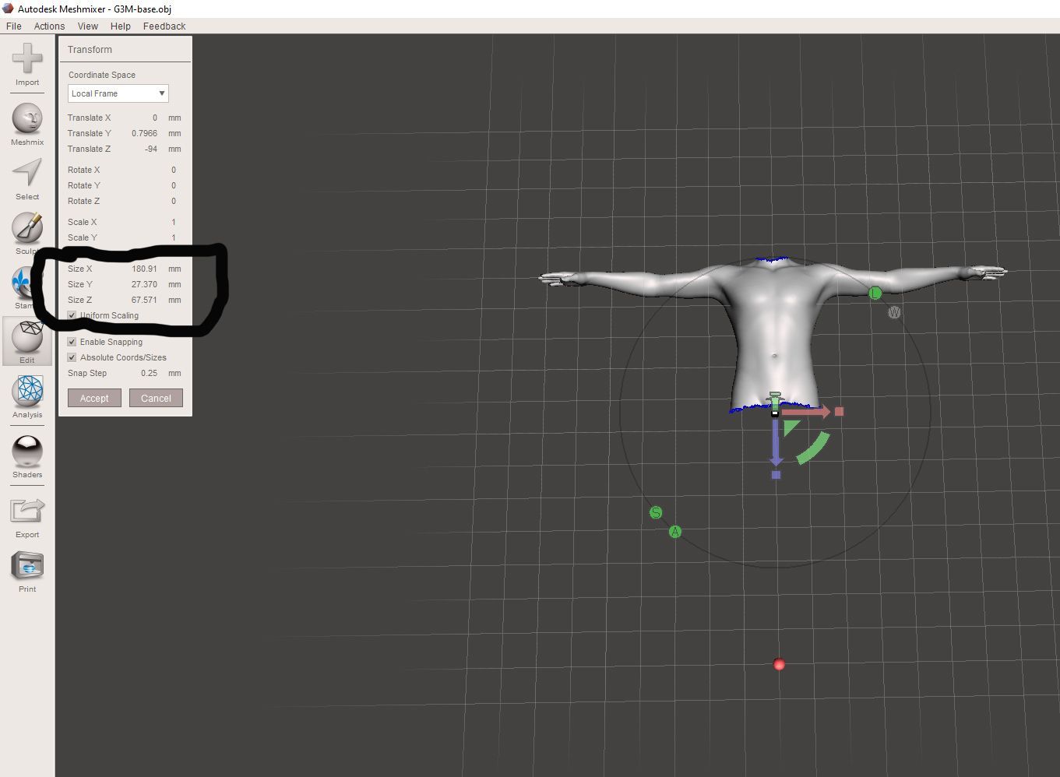Open the Actions menu

49,26
